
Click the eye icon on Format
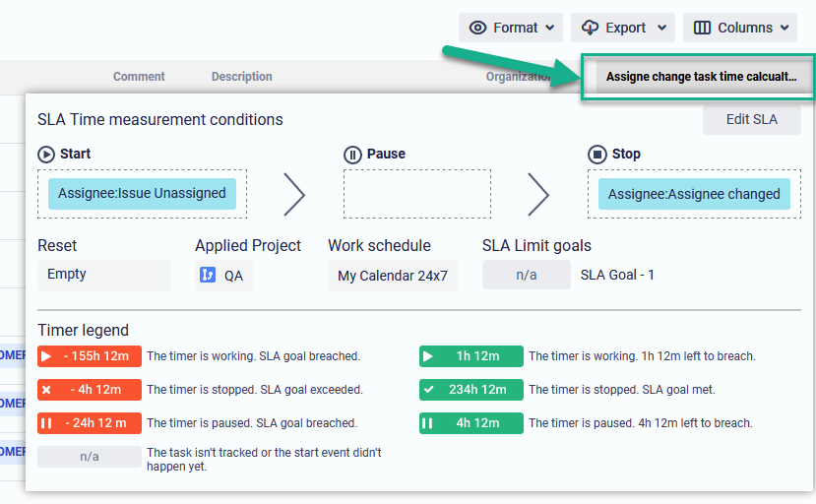[x=478, y=28]
